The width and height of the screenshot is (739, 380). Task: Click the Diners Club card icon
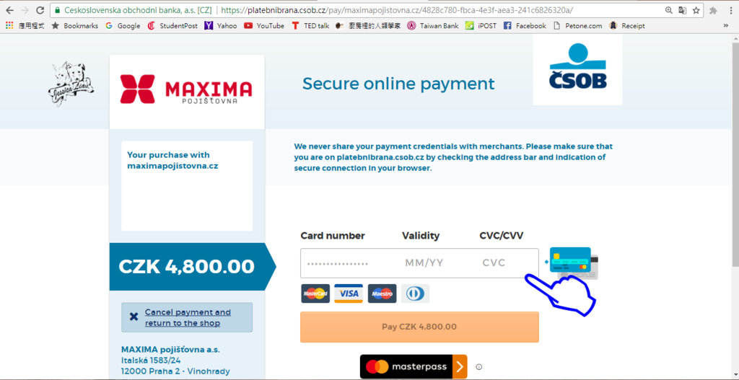coord(415,293)
